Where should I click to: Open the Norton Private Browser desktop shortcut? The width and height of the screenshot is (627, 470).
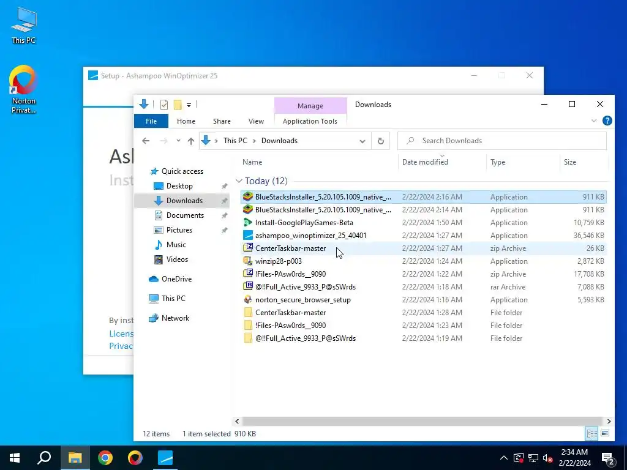click(23, 89)
